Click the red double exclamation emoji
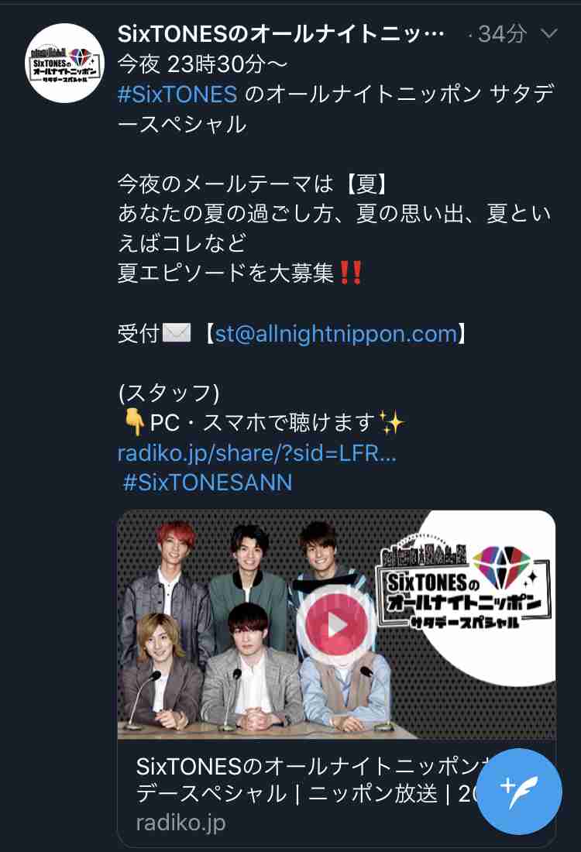Screen dimensions: 581x852 350,273
